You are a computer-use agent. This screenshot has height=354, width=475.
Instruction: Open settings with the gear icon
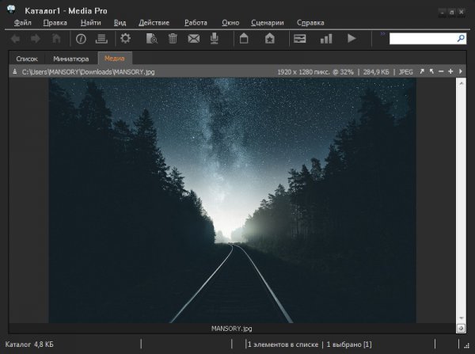coord(124,38)
